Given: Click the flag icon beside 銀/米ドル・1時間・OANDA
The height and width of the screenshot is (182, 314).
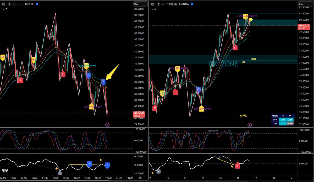Looking at the screenshot, I should click(x=192, y=4).
